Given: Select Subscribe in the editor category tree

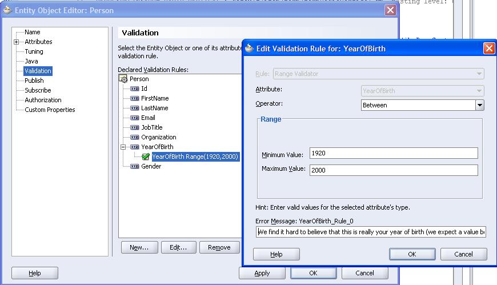Looking at the screenshot, I should click(38, 90).
